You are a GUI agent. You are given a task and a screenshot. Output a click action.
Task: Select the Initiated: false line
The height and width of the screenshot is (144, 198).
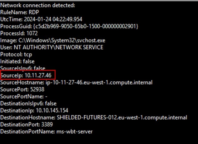click(x=17, y=61)
